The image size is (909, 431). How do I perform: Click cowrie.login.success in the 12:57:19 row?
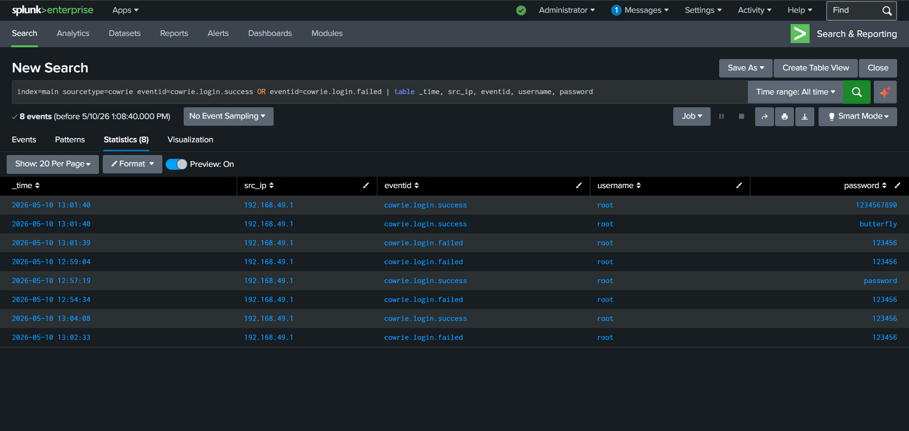[x=426, y=281]
